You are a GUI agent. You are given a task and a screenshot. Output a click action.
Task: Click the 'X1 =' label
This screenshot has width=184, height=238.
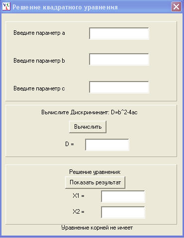point(79,196)
